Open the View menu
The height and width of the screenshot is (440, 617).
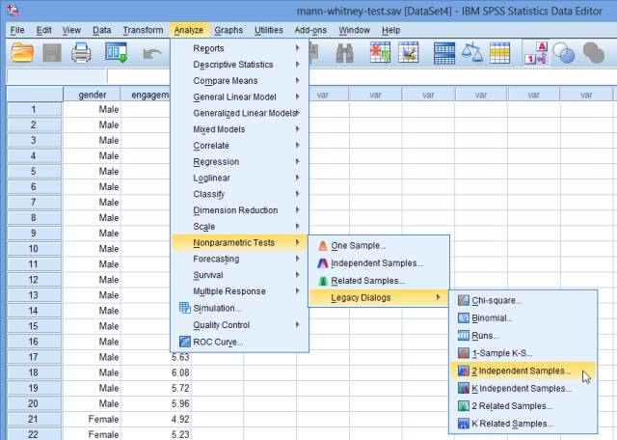tap(71, 30)
